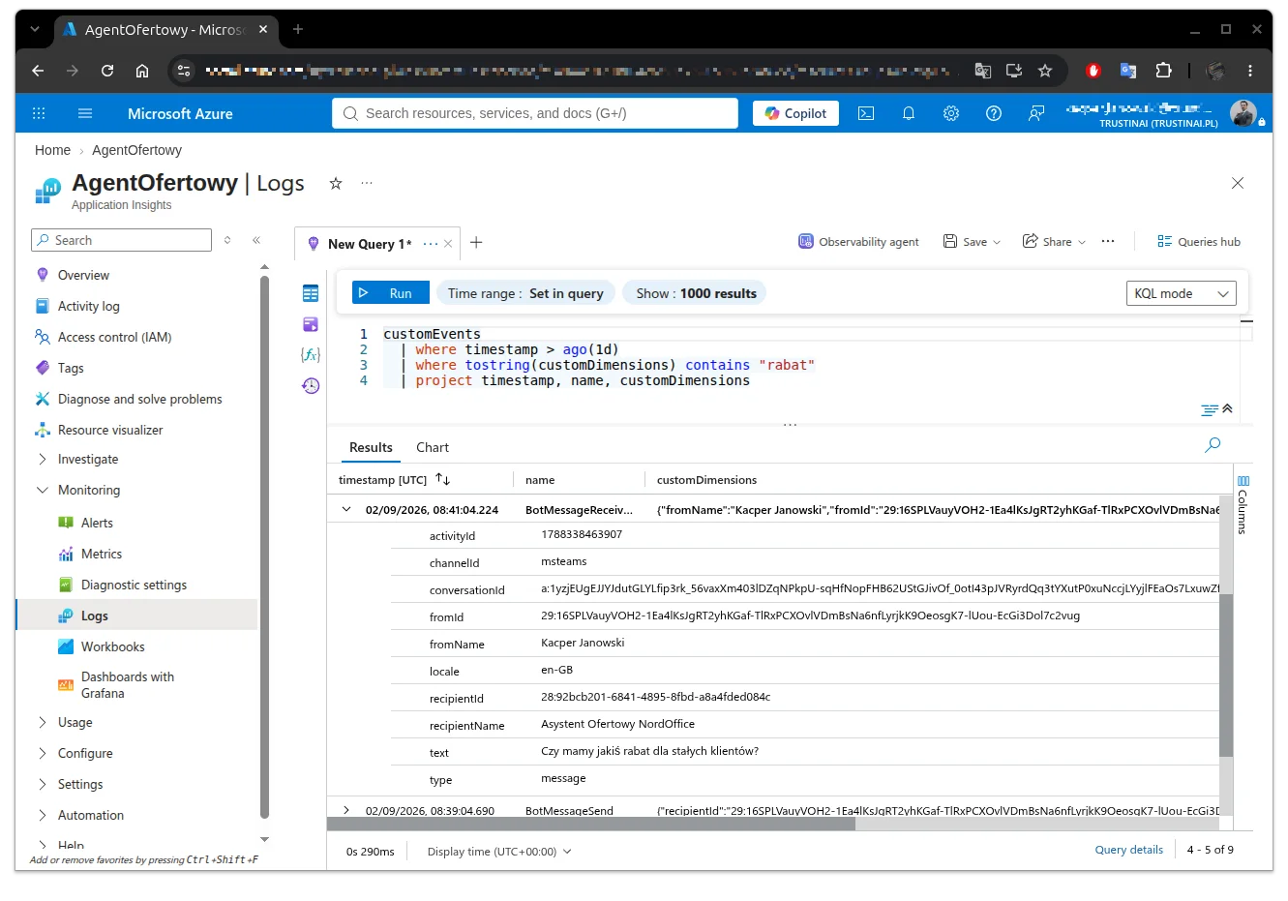Change Display time UTC dropdown
The height and width of the screenshot is (901, 1288).
click(499, 852)
